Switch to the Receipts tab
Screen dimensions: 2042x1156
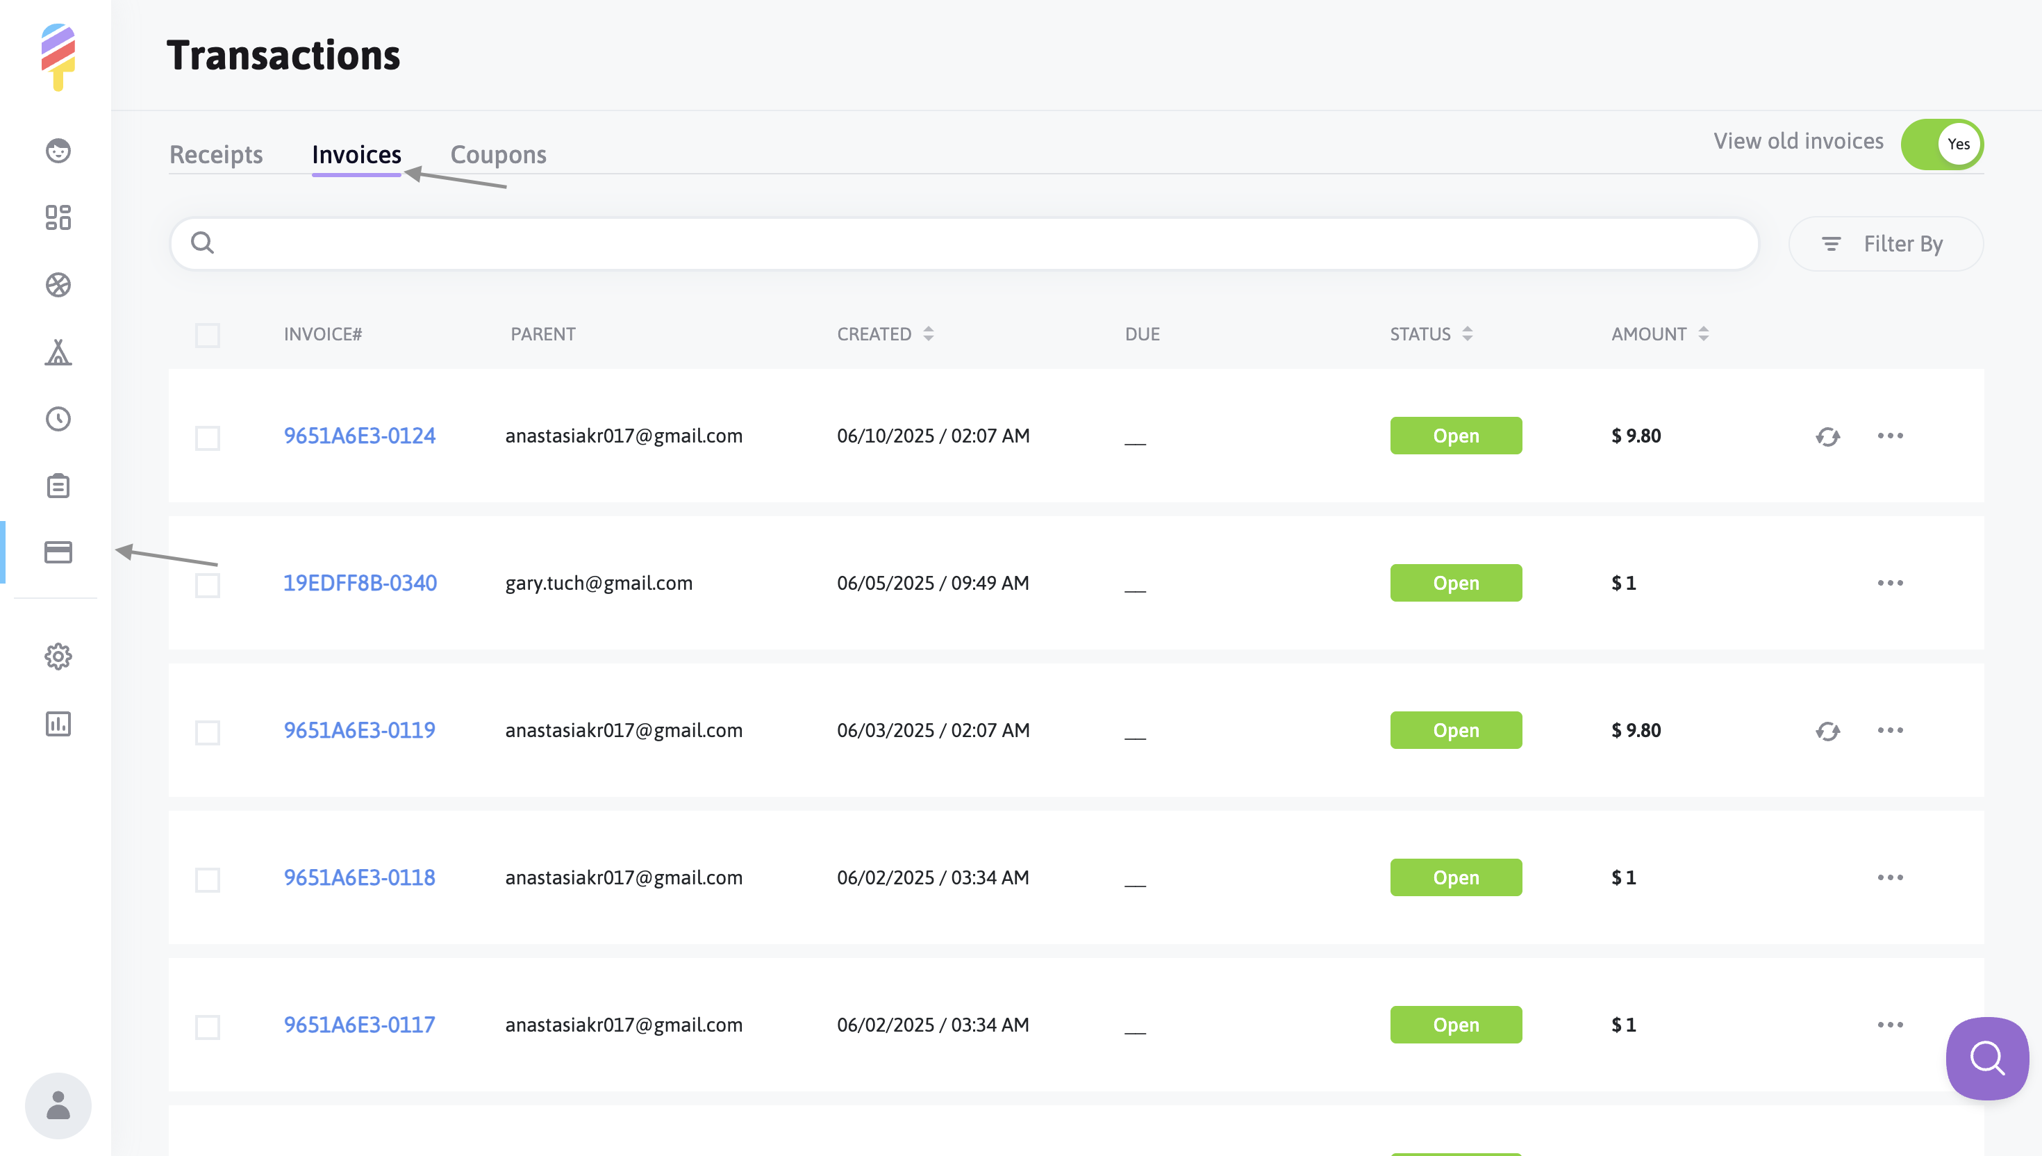coord(216,154)
